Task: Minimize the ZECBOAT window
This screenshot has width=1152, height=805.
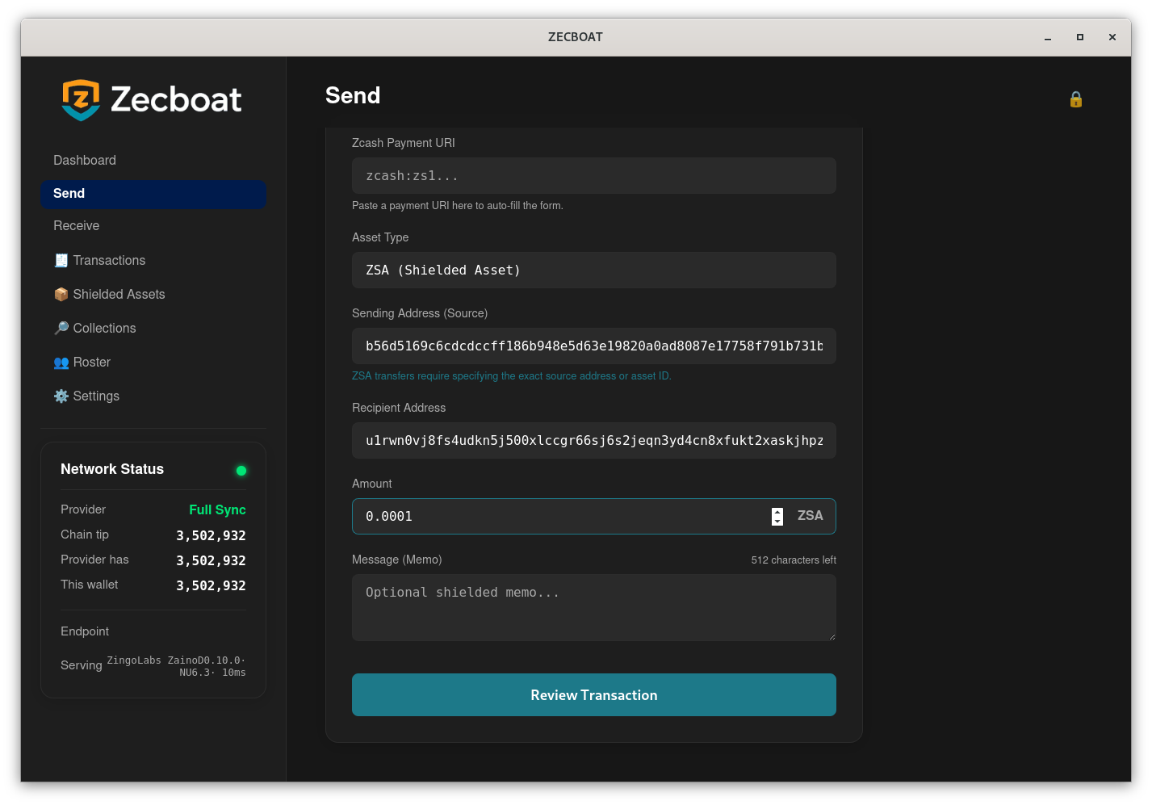Action: click(1048, 37)
